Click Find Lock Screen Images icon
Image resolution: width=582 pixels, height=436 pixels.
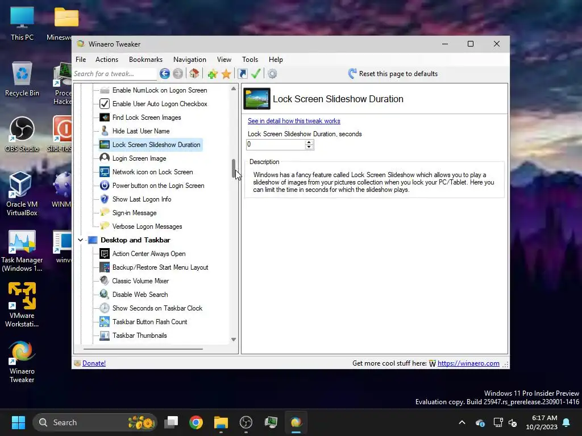[x=105, y=118]
